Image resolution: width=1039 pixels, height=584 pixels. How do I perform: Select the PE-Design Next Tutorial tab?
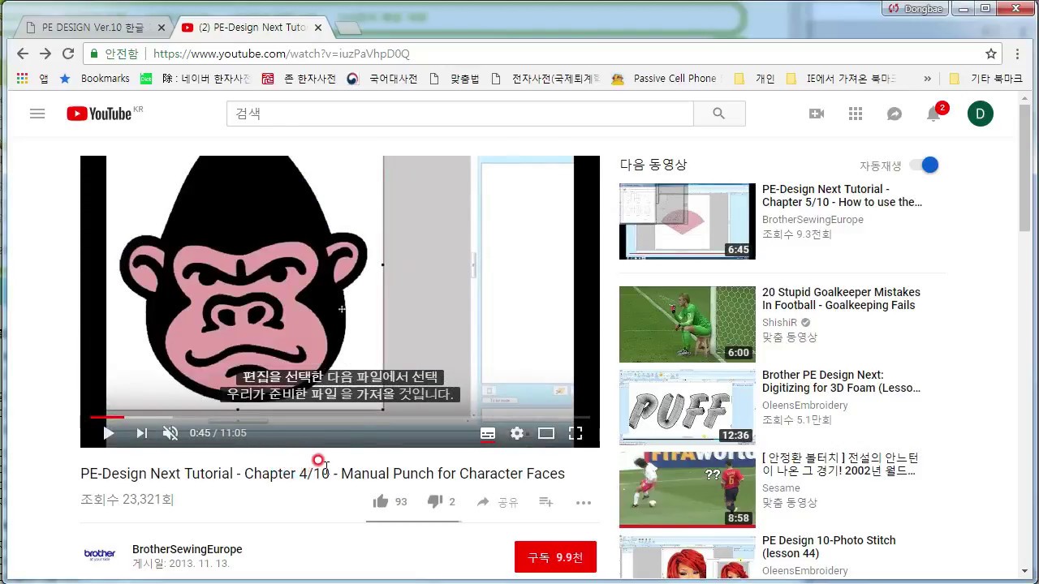[252, 28]
